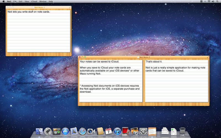The width and height of the screenshot is (221, 138).
Task: Open iCal calendar icon in Dock
Action: pyautogui.click(x=109, y=131)
